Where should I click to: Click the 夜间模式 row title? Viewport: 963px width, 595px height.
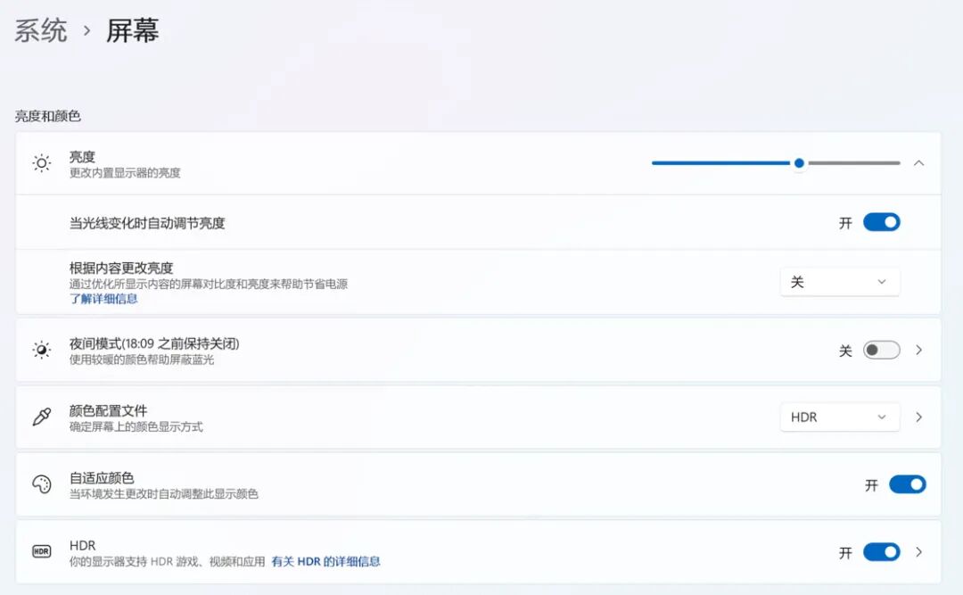(154, 343)
